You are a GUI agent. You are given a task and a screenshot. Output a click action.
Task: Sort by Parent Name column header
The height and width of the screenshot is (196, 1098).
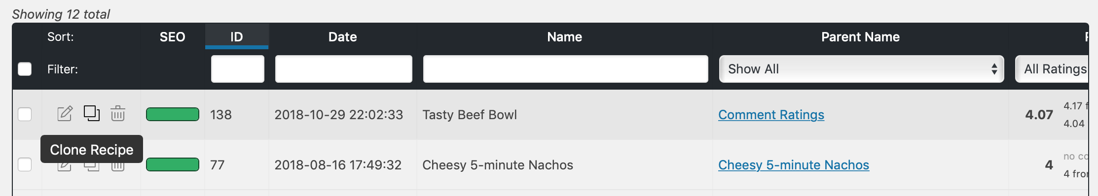click(861, 36)
